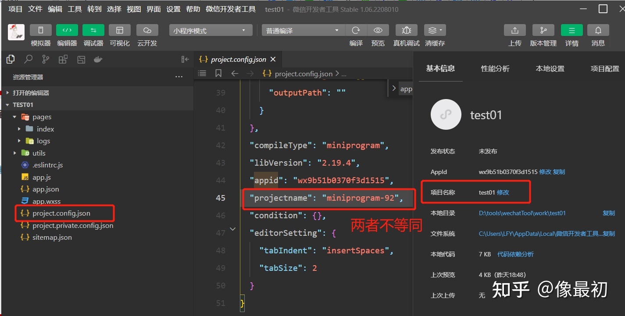Click modify link next to project name

(x=503, y=192)
